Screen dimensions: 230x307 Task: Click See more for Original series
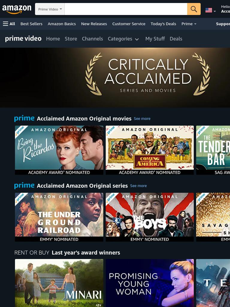[138, 186]
